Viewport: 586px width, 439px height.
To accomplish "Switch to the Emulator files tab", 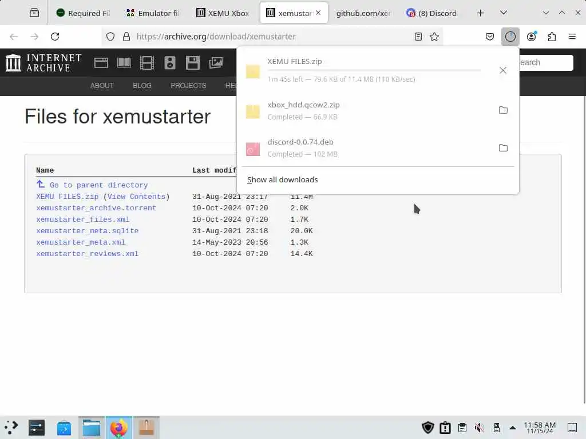I will (152, 13).
